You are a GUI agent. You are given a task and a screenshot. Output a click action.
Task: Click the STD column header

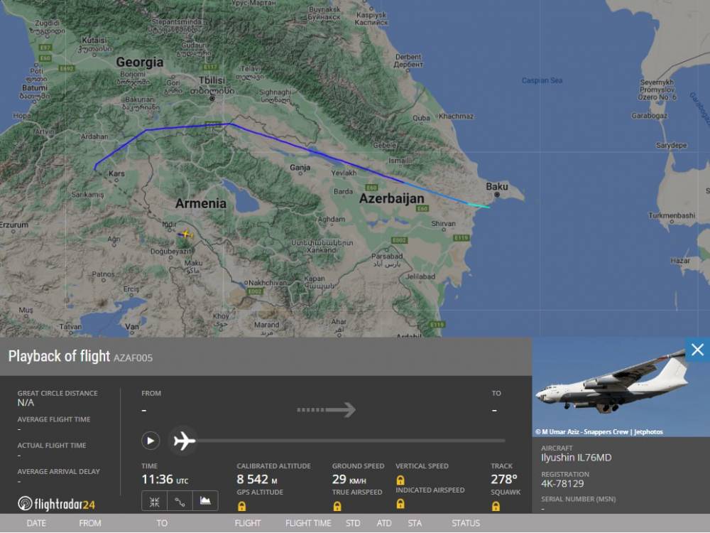[x=353, y=523]
